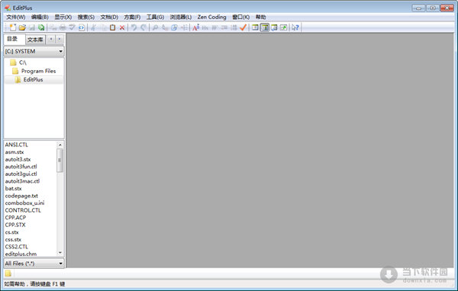458x291 pixels.
Task: Open the All Files (*.*) filter dropdown
Action: click(x=34, y=264)
